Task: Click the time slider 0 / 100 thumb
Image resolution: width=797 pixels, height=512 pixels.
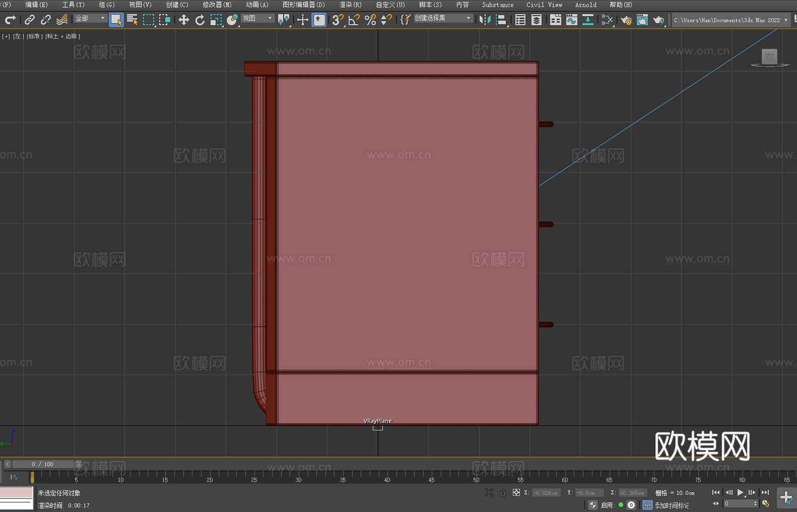Action: click(x=43, y=464)
